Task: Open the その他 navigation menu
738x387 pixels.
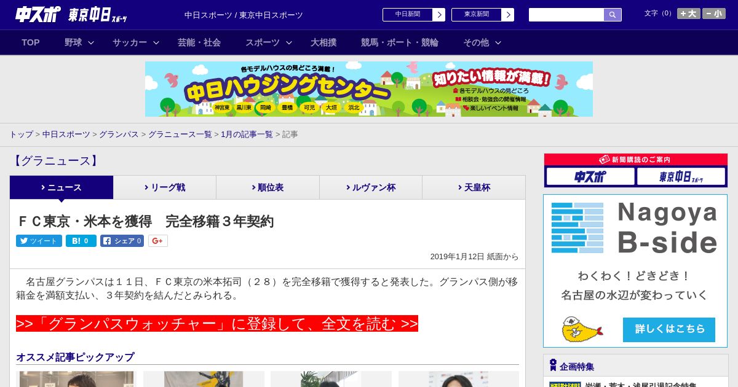Action: pyautogui.click(x=476, y=42)
